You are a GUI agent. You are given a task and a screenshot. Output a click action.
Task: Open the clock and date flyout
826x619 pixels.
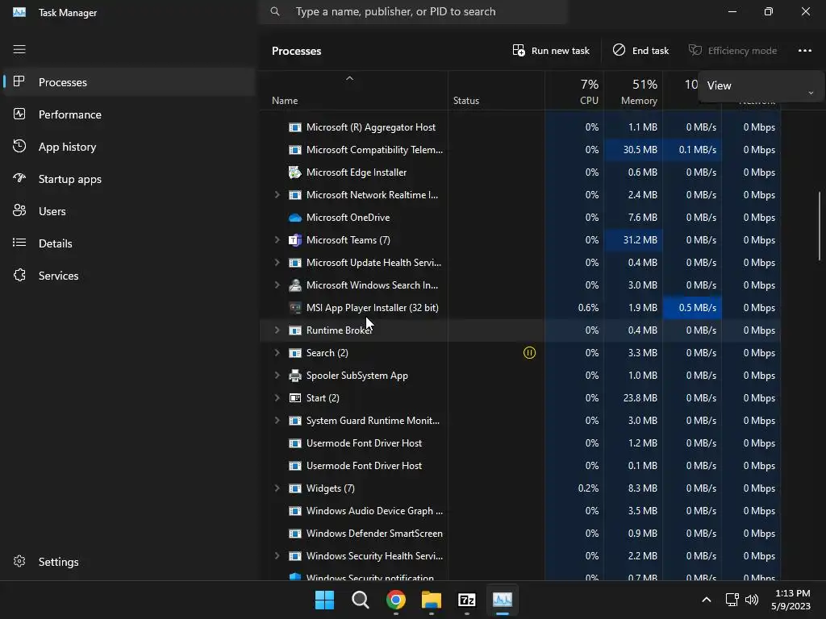coord(791,600)
